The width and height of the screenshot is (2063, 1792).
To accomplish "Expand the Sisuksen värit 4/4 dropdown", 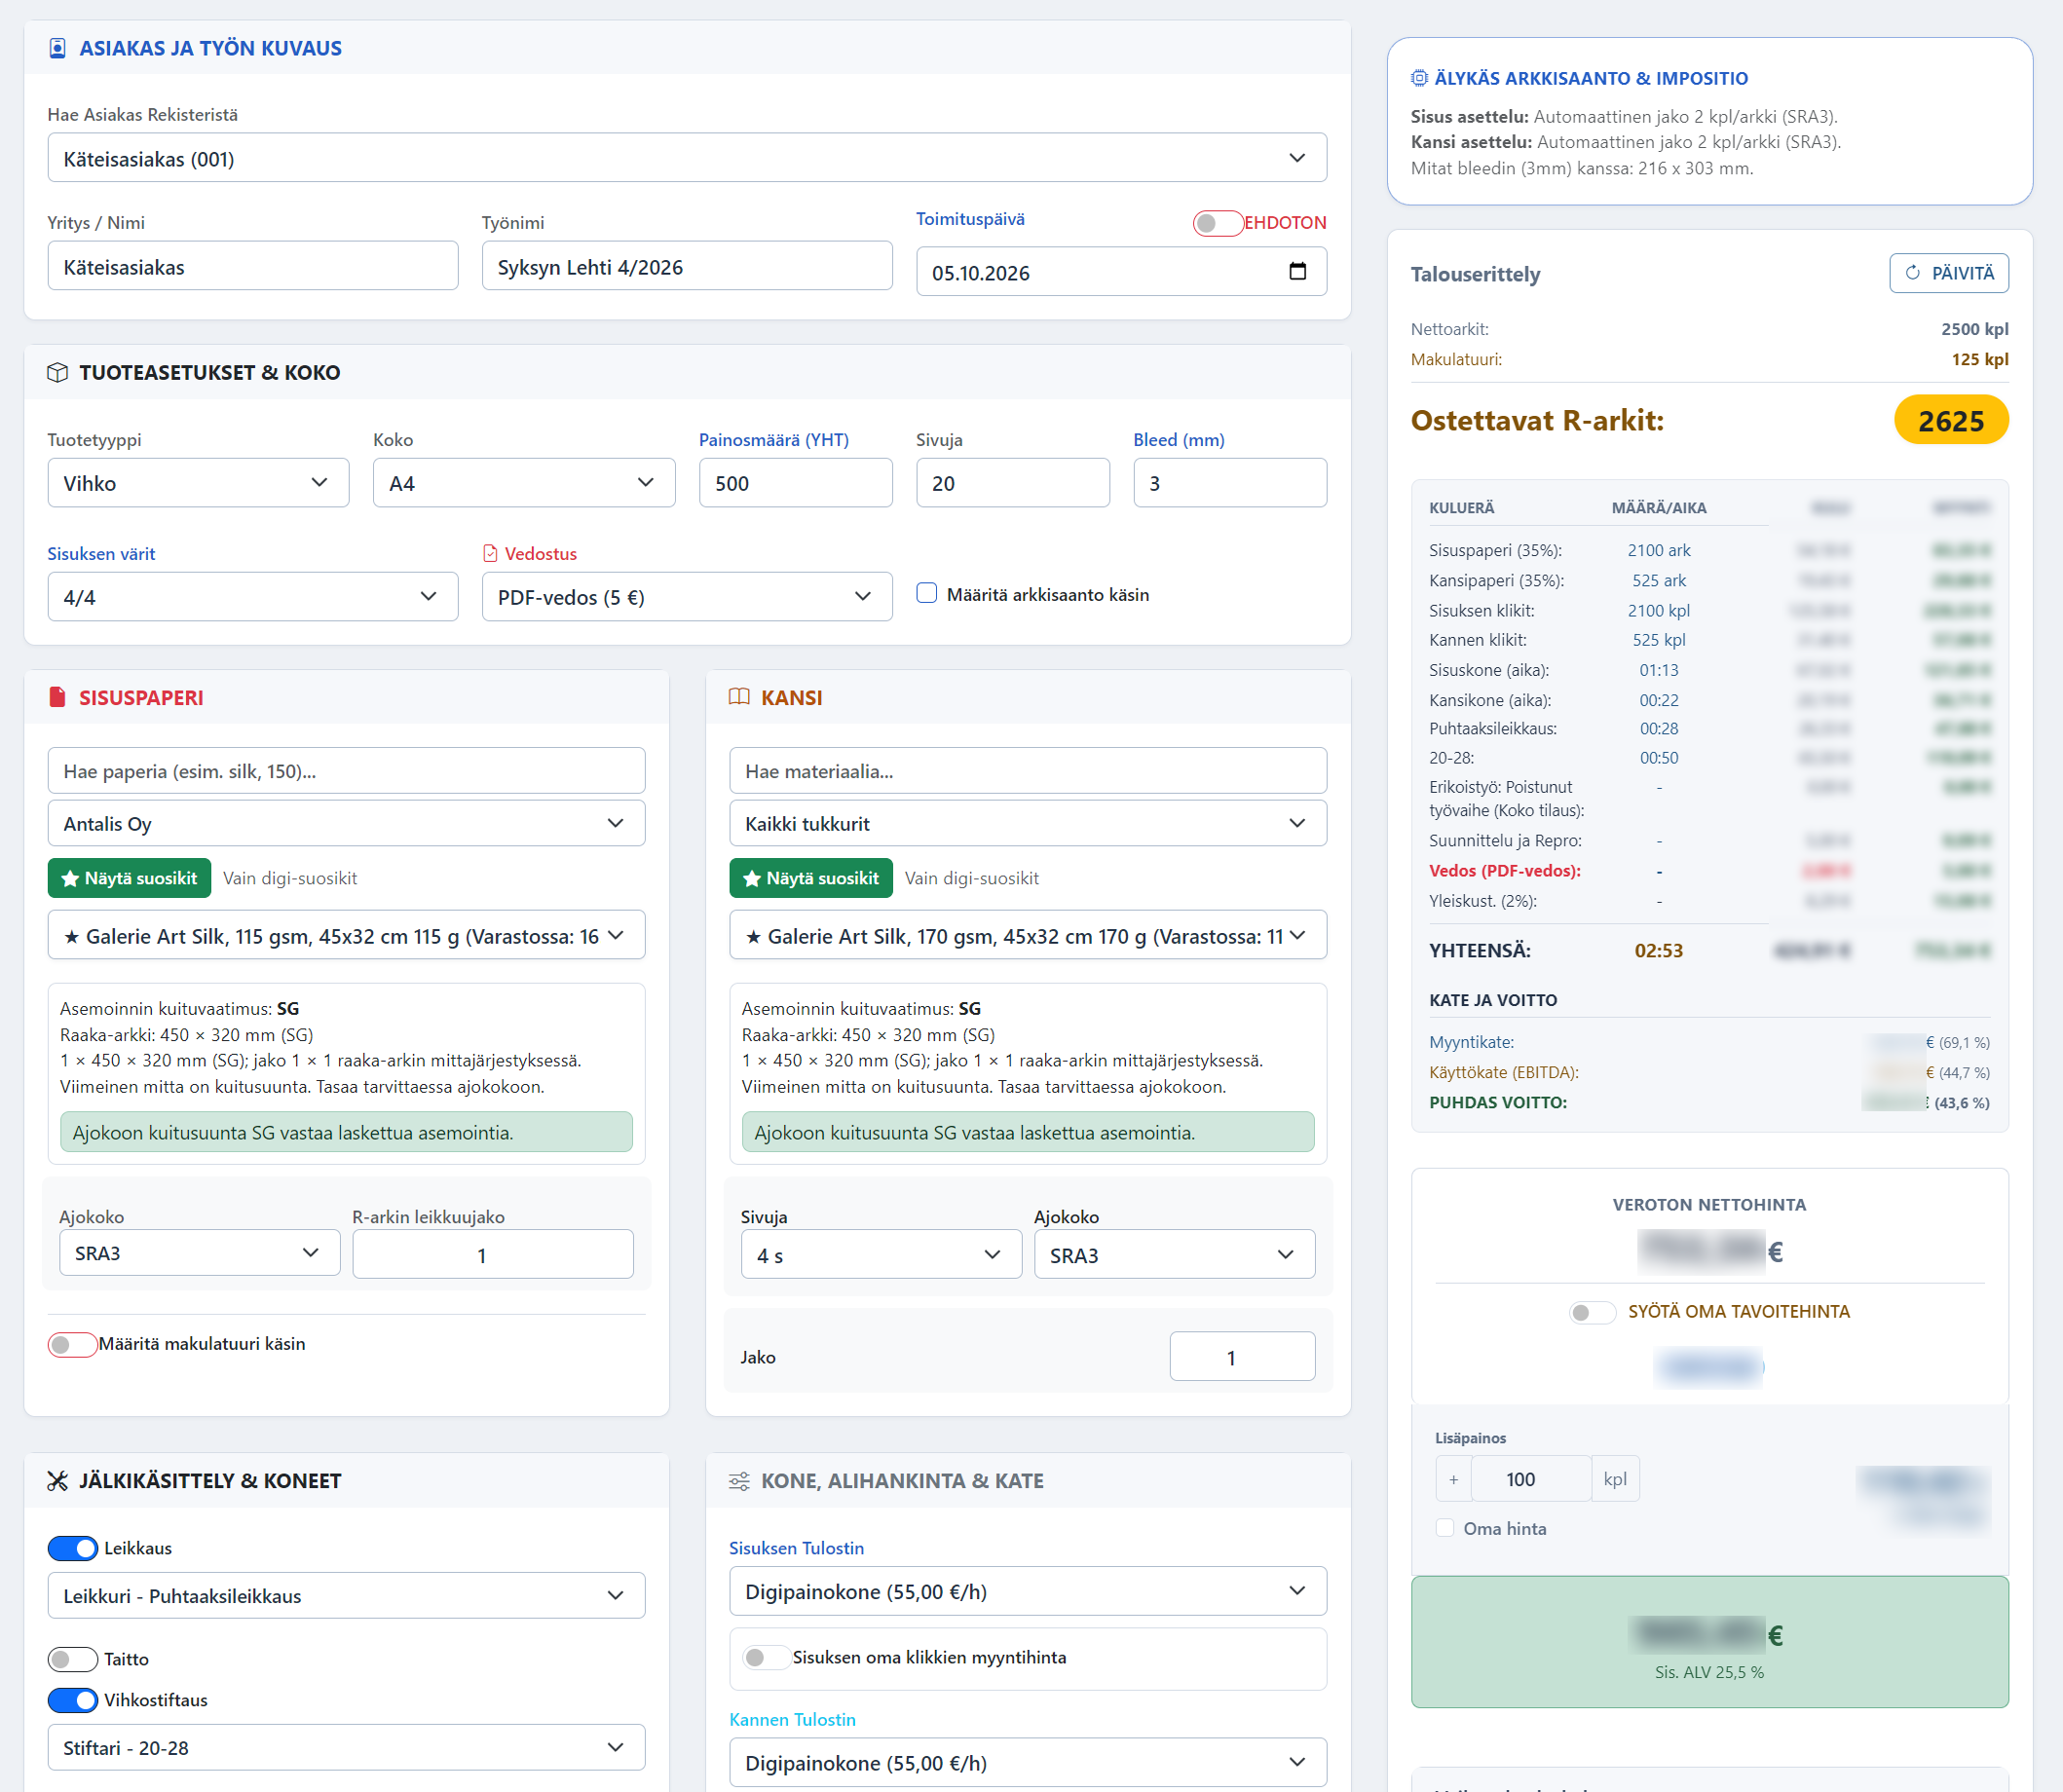I will point(253,597).
